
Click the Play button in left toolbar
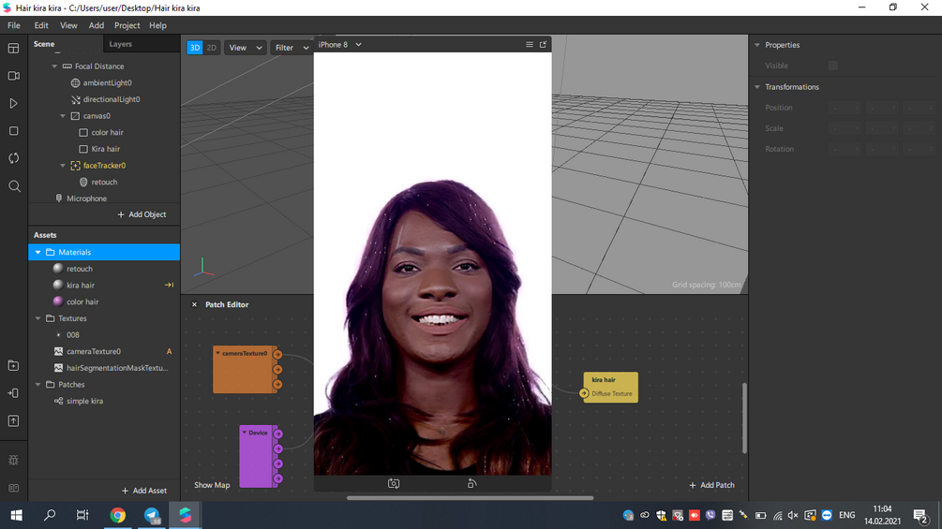coord(13,103)
